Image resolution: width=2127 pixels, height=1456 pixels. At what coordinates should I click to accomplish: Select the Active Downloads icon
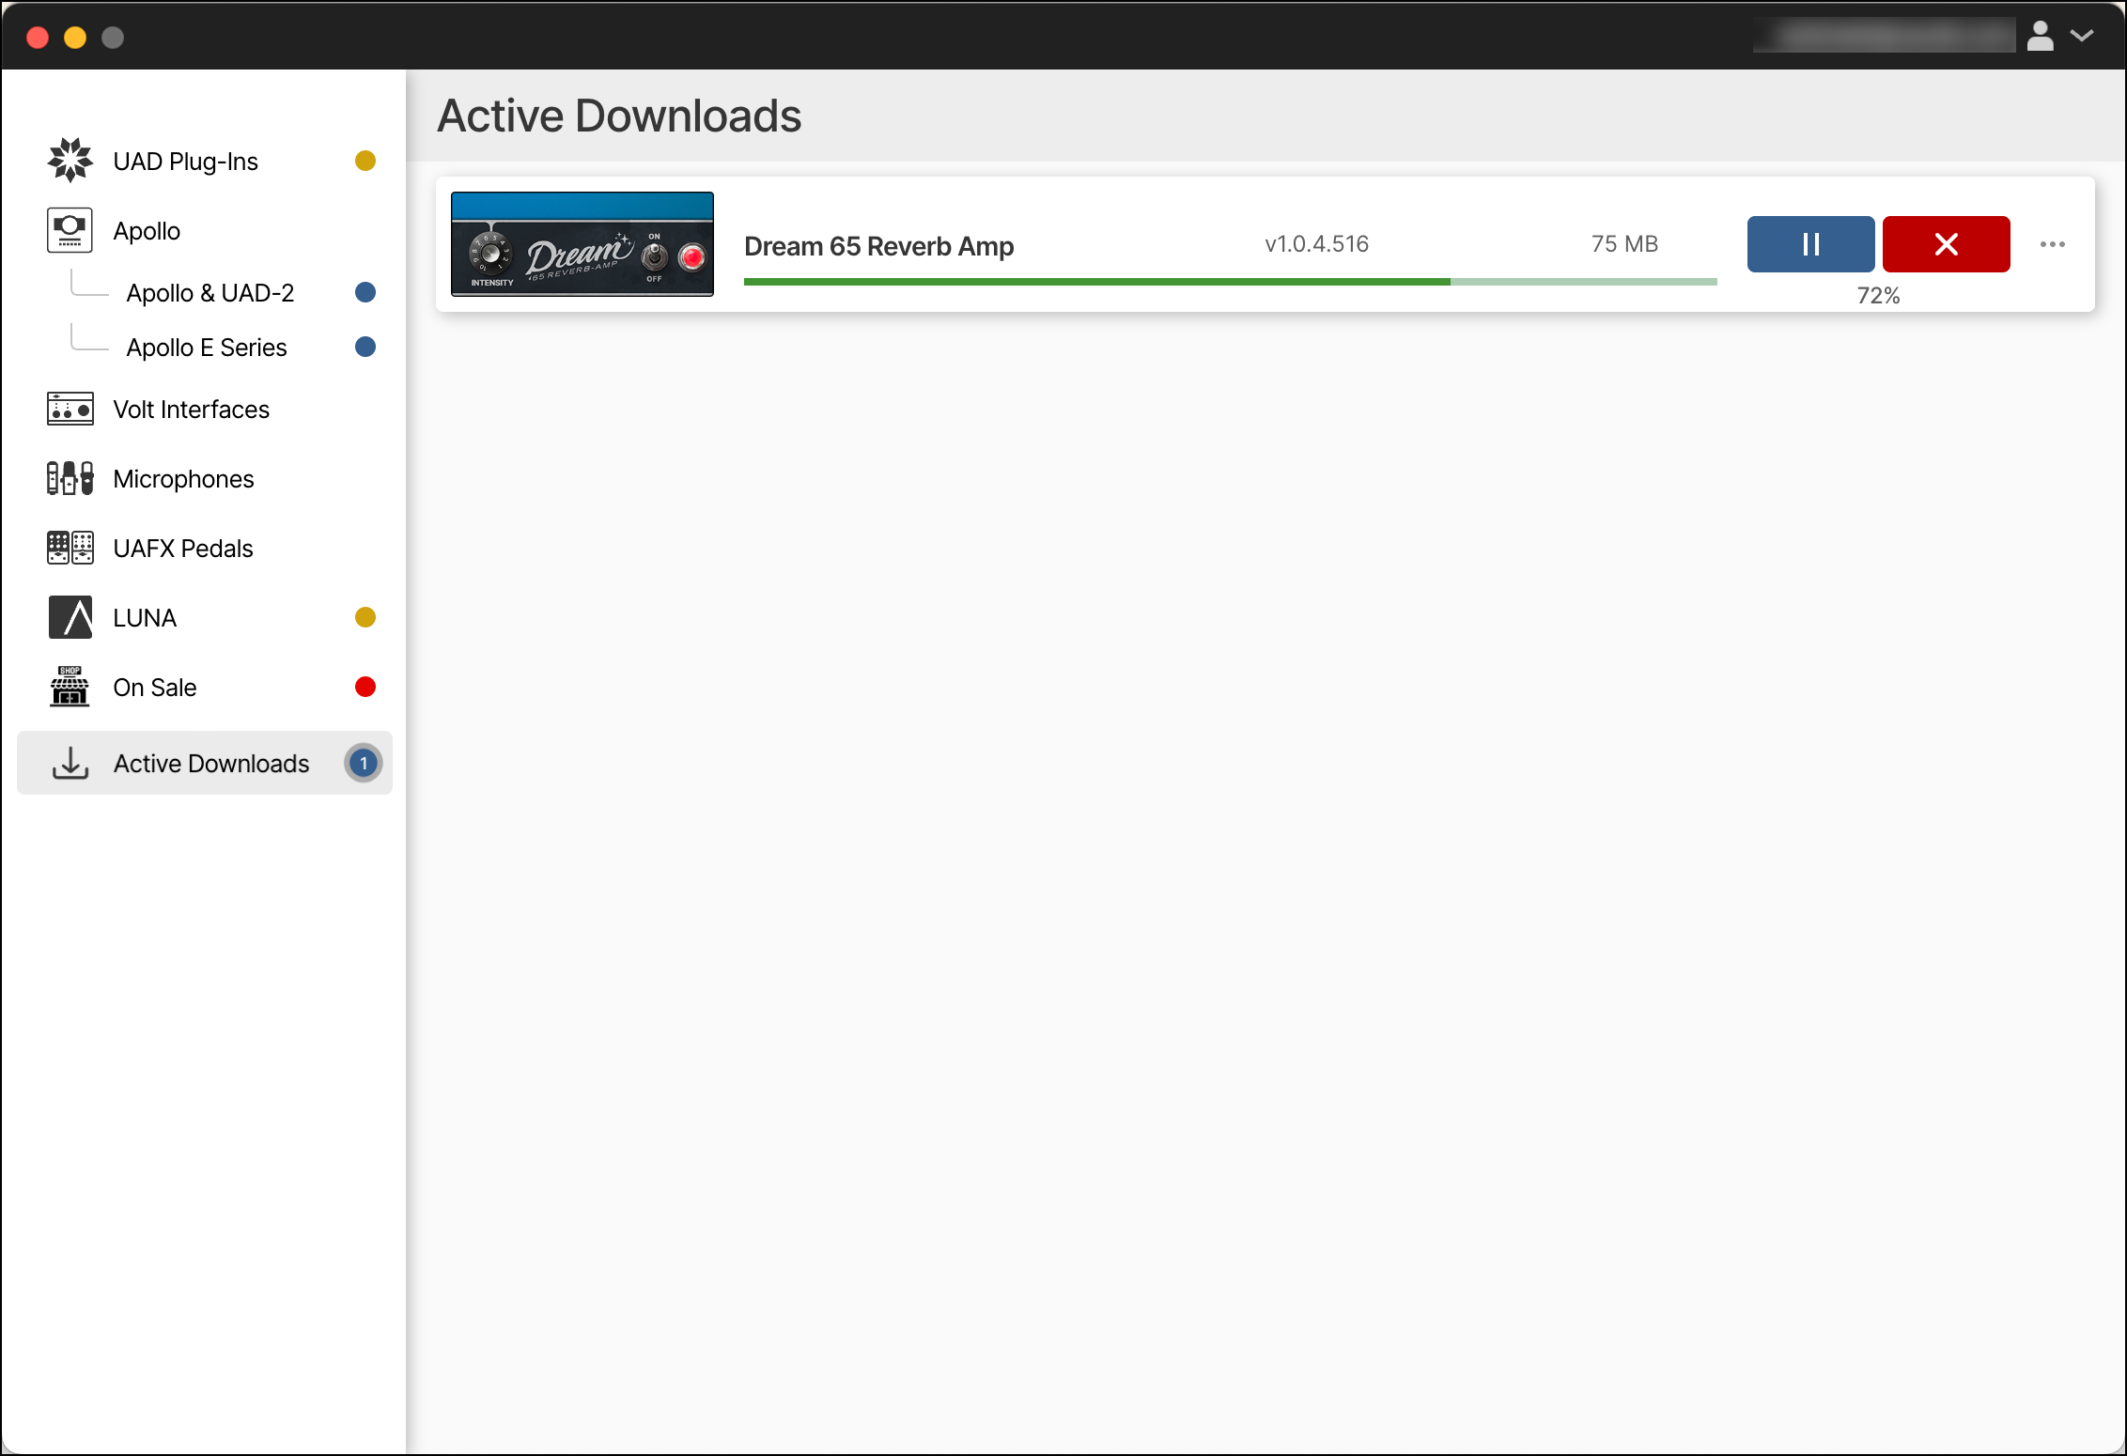click(x=70, y=763)
